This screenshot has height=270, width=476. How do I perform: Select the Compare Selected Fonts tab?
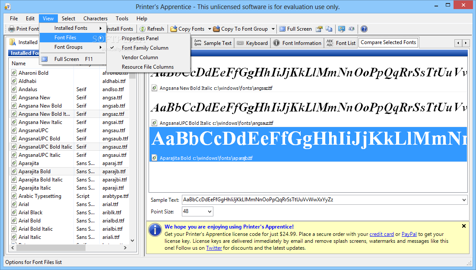click(x=388, y=42)
